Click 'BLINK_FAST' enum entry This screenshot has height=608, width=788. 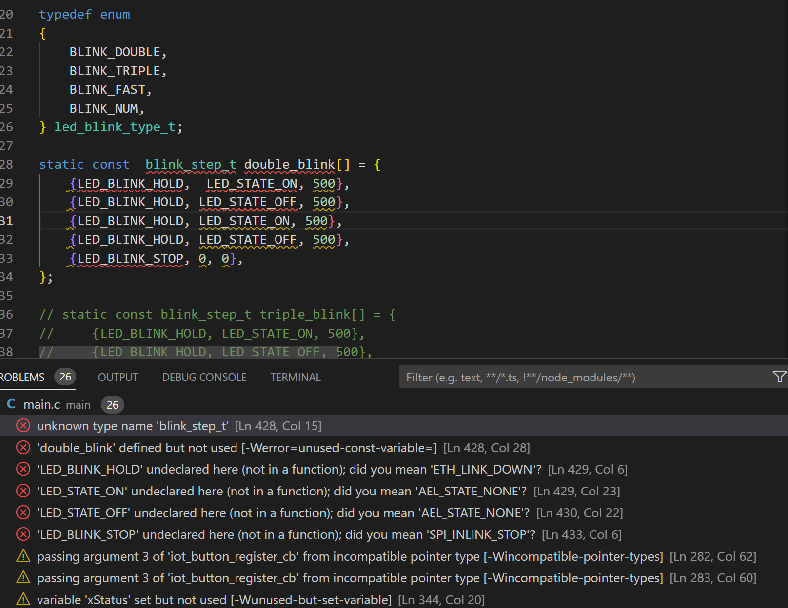(x=107, y=89)
